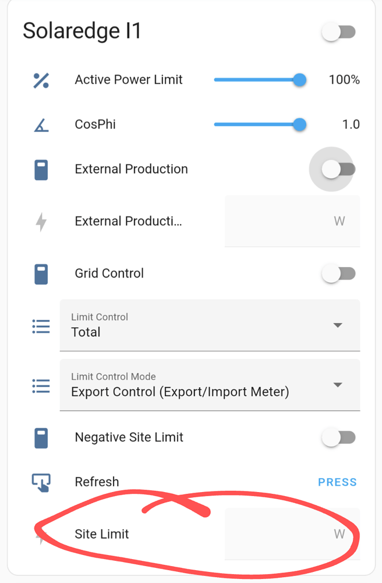Enable the External Production toggle
Viewport: 382px width, 583px height.
pyautogui.click(x=333, y=169)
